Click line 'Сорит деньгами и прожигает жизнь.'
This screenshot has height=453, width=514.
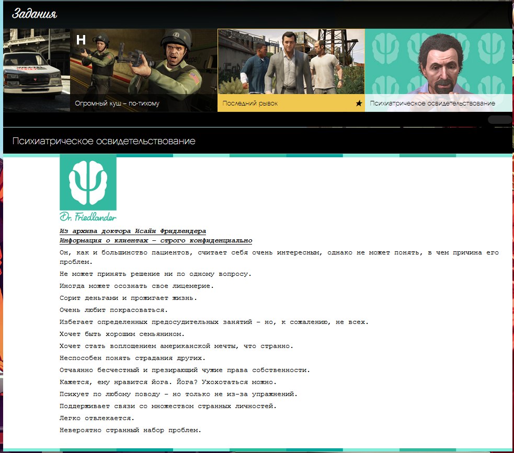[128, 298]
